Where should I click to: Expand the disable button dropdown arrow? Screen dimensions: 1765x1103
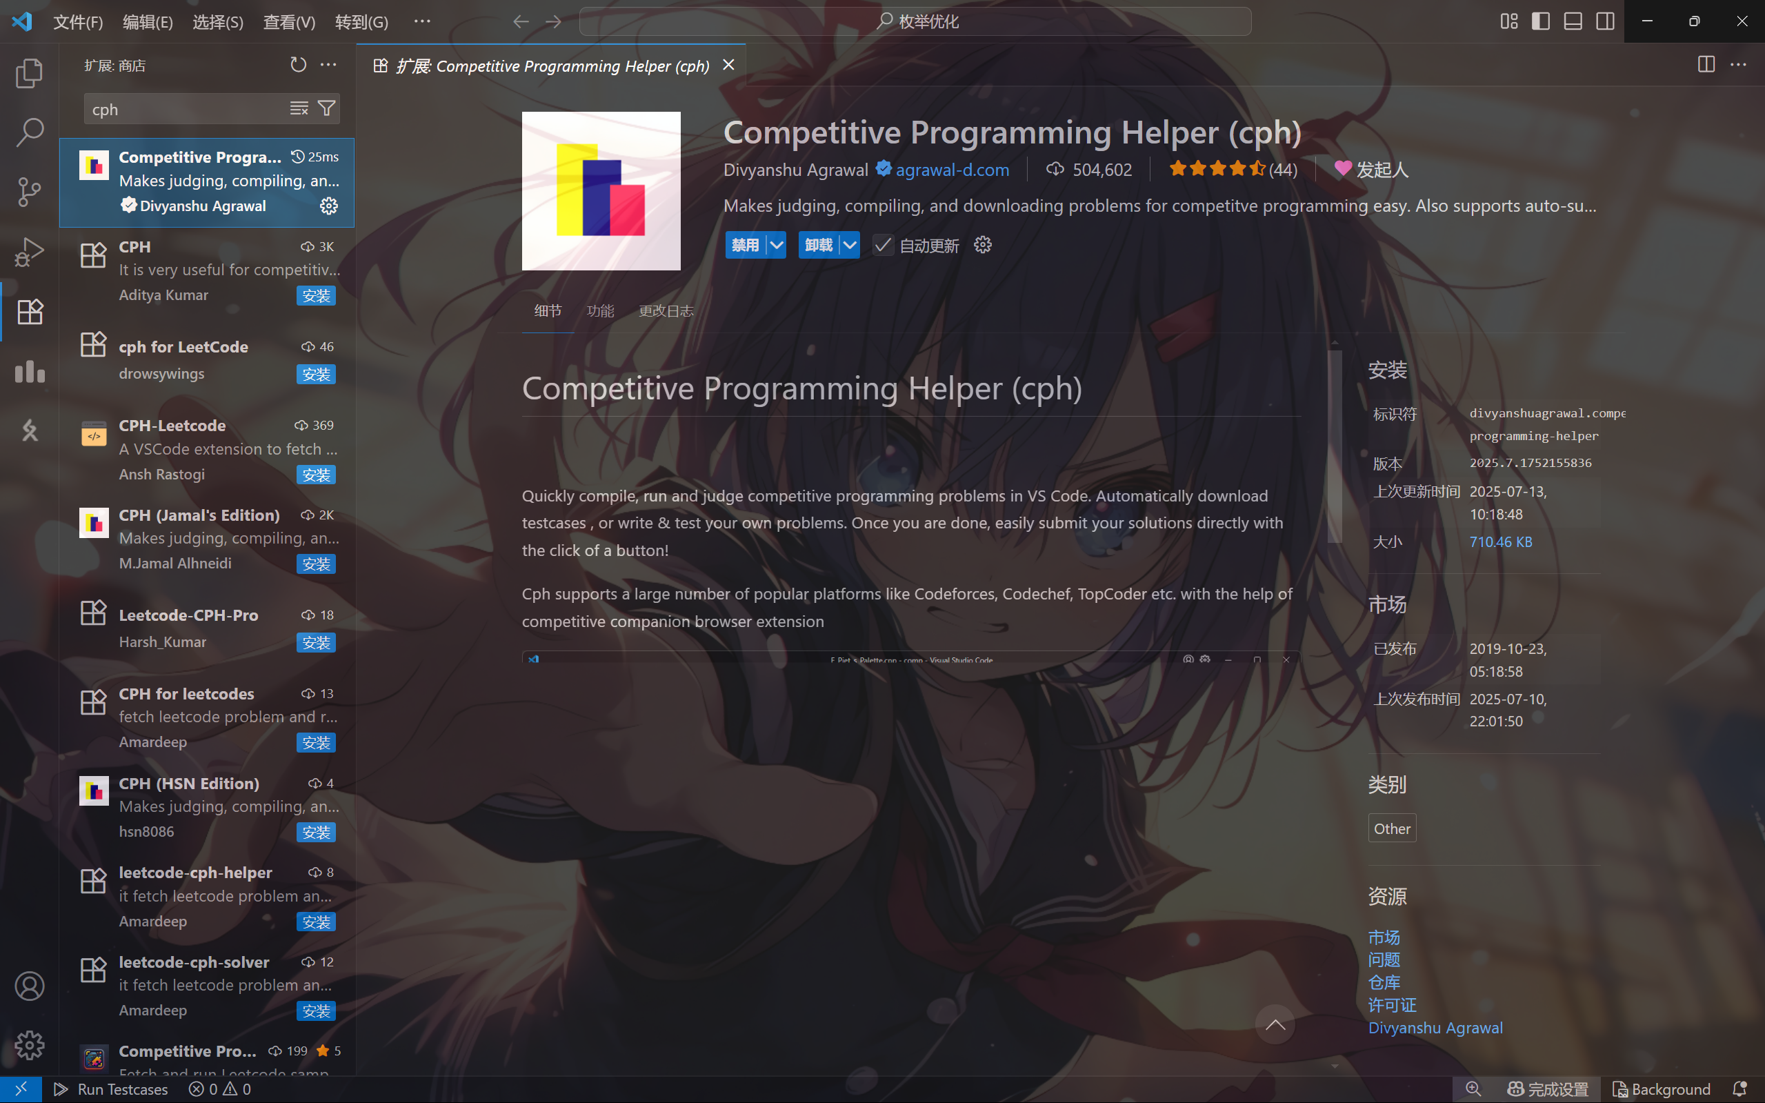pyautogui.click(x=777, y=245)
